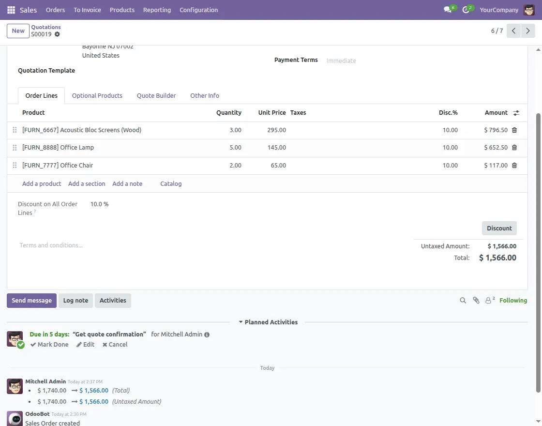Open the apps grid home menu
The image size is (542, 426).
pos(11,10)
